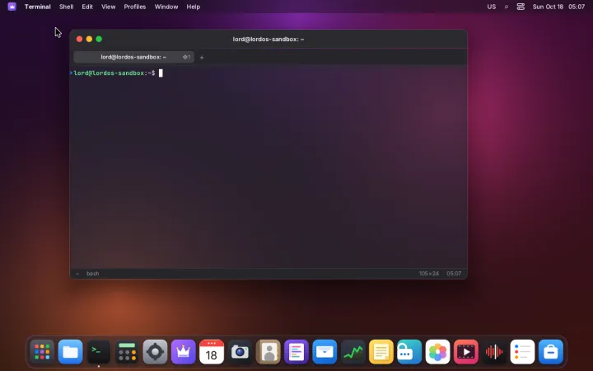Open the Contacts app in dock
This screenshot has height=371, width=593.
pyautogui.click(x=268, y=352)
